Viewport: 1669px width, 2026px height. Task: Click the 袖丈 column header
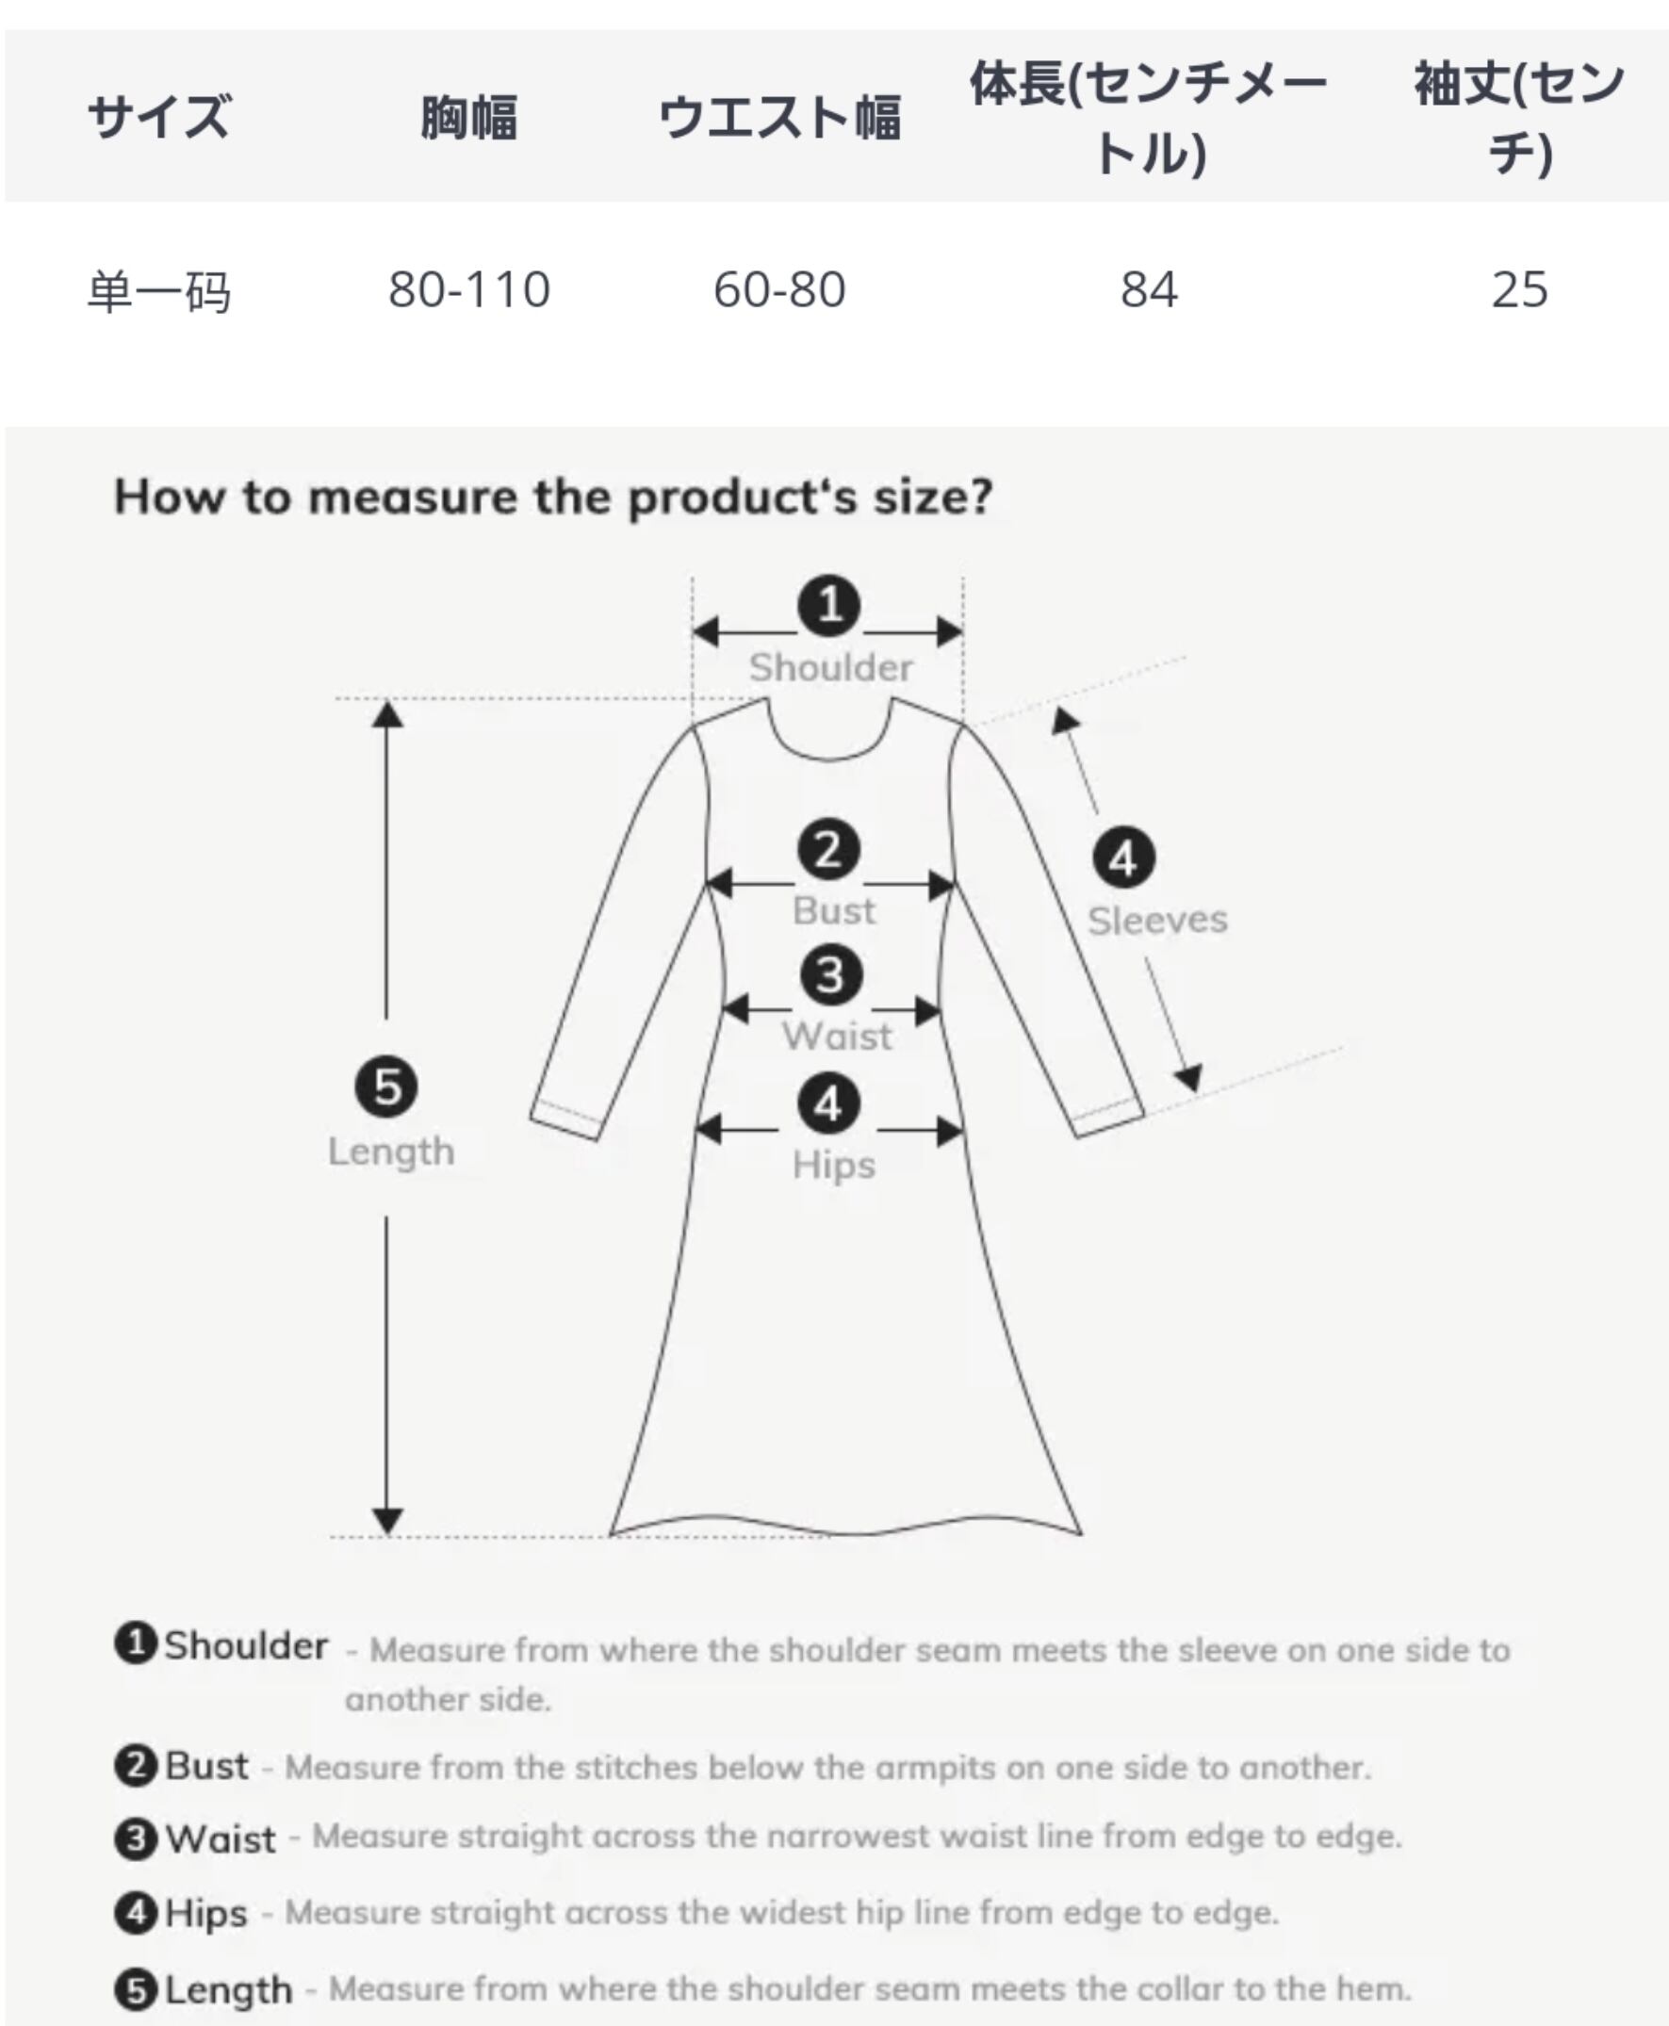point(1519,117)
